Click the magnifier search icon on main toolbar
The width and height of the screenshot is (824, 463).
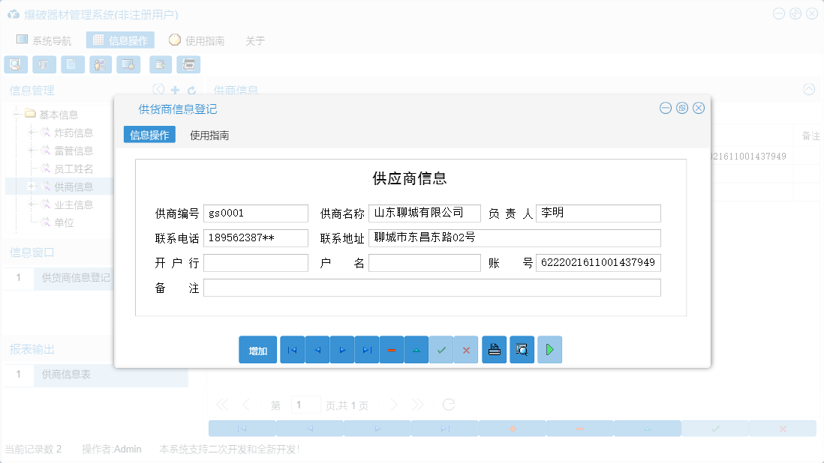click(x=15, y=64)
